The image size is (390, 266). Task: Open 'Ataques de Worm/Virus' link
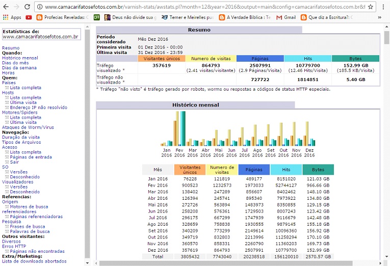(28, 127)
